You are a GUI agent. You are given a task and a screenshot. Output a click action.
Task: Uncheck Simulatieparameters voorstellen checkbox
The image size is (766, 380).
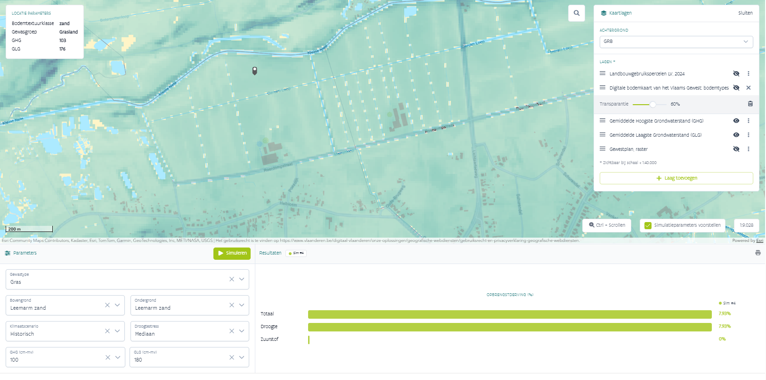648,225
